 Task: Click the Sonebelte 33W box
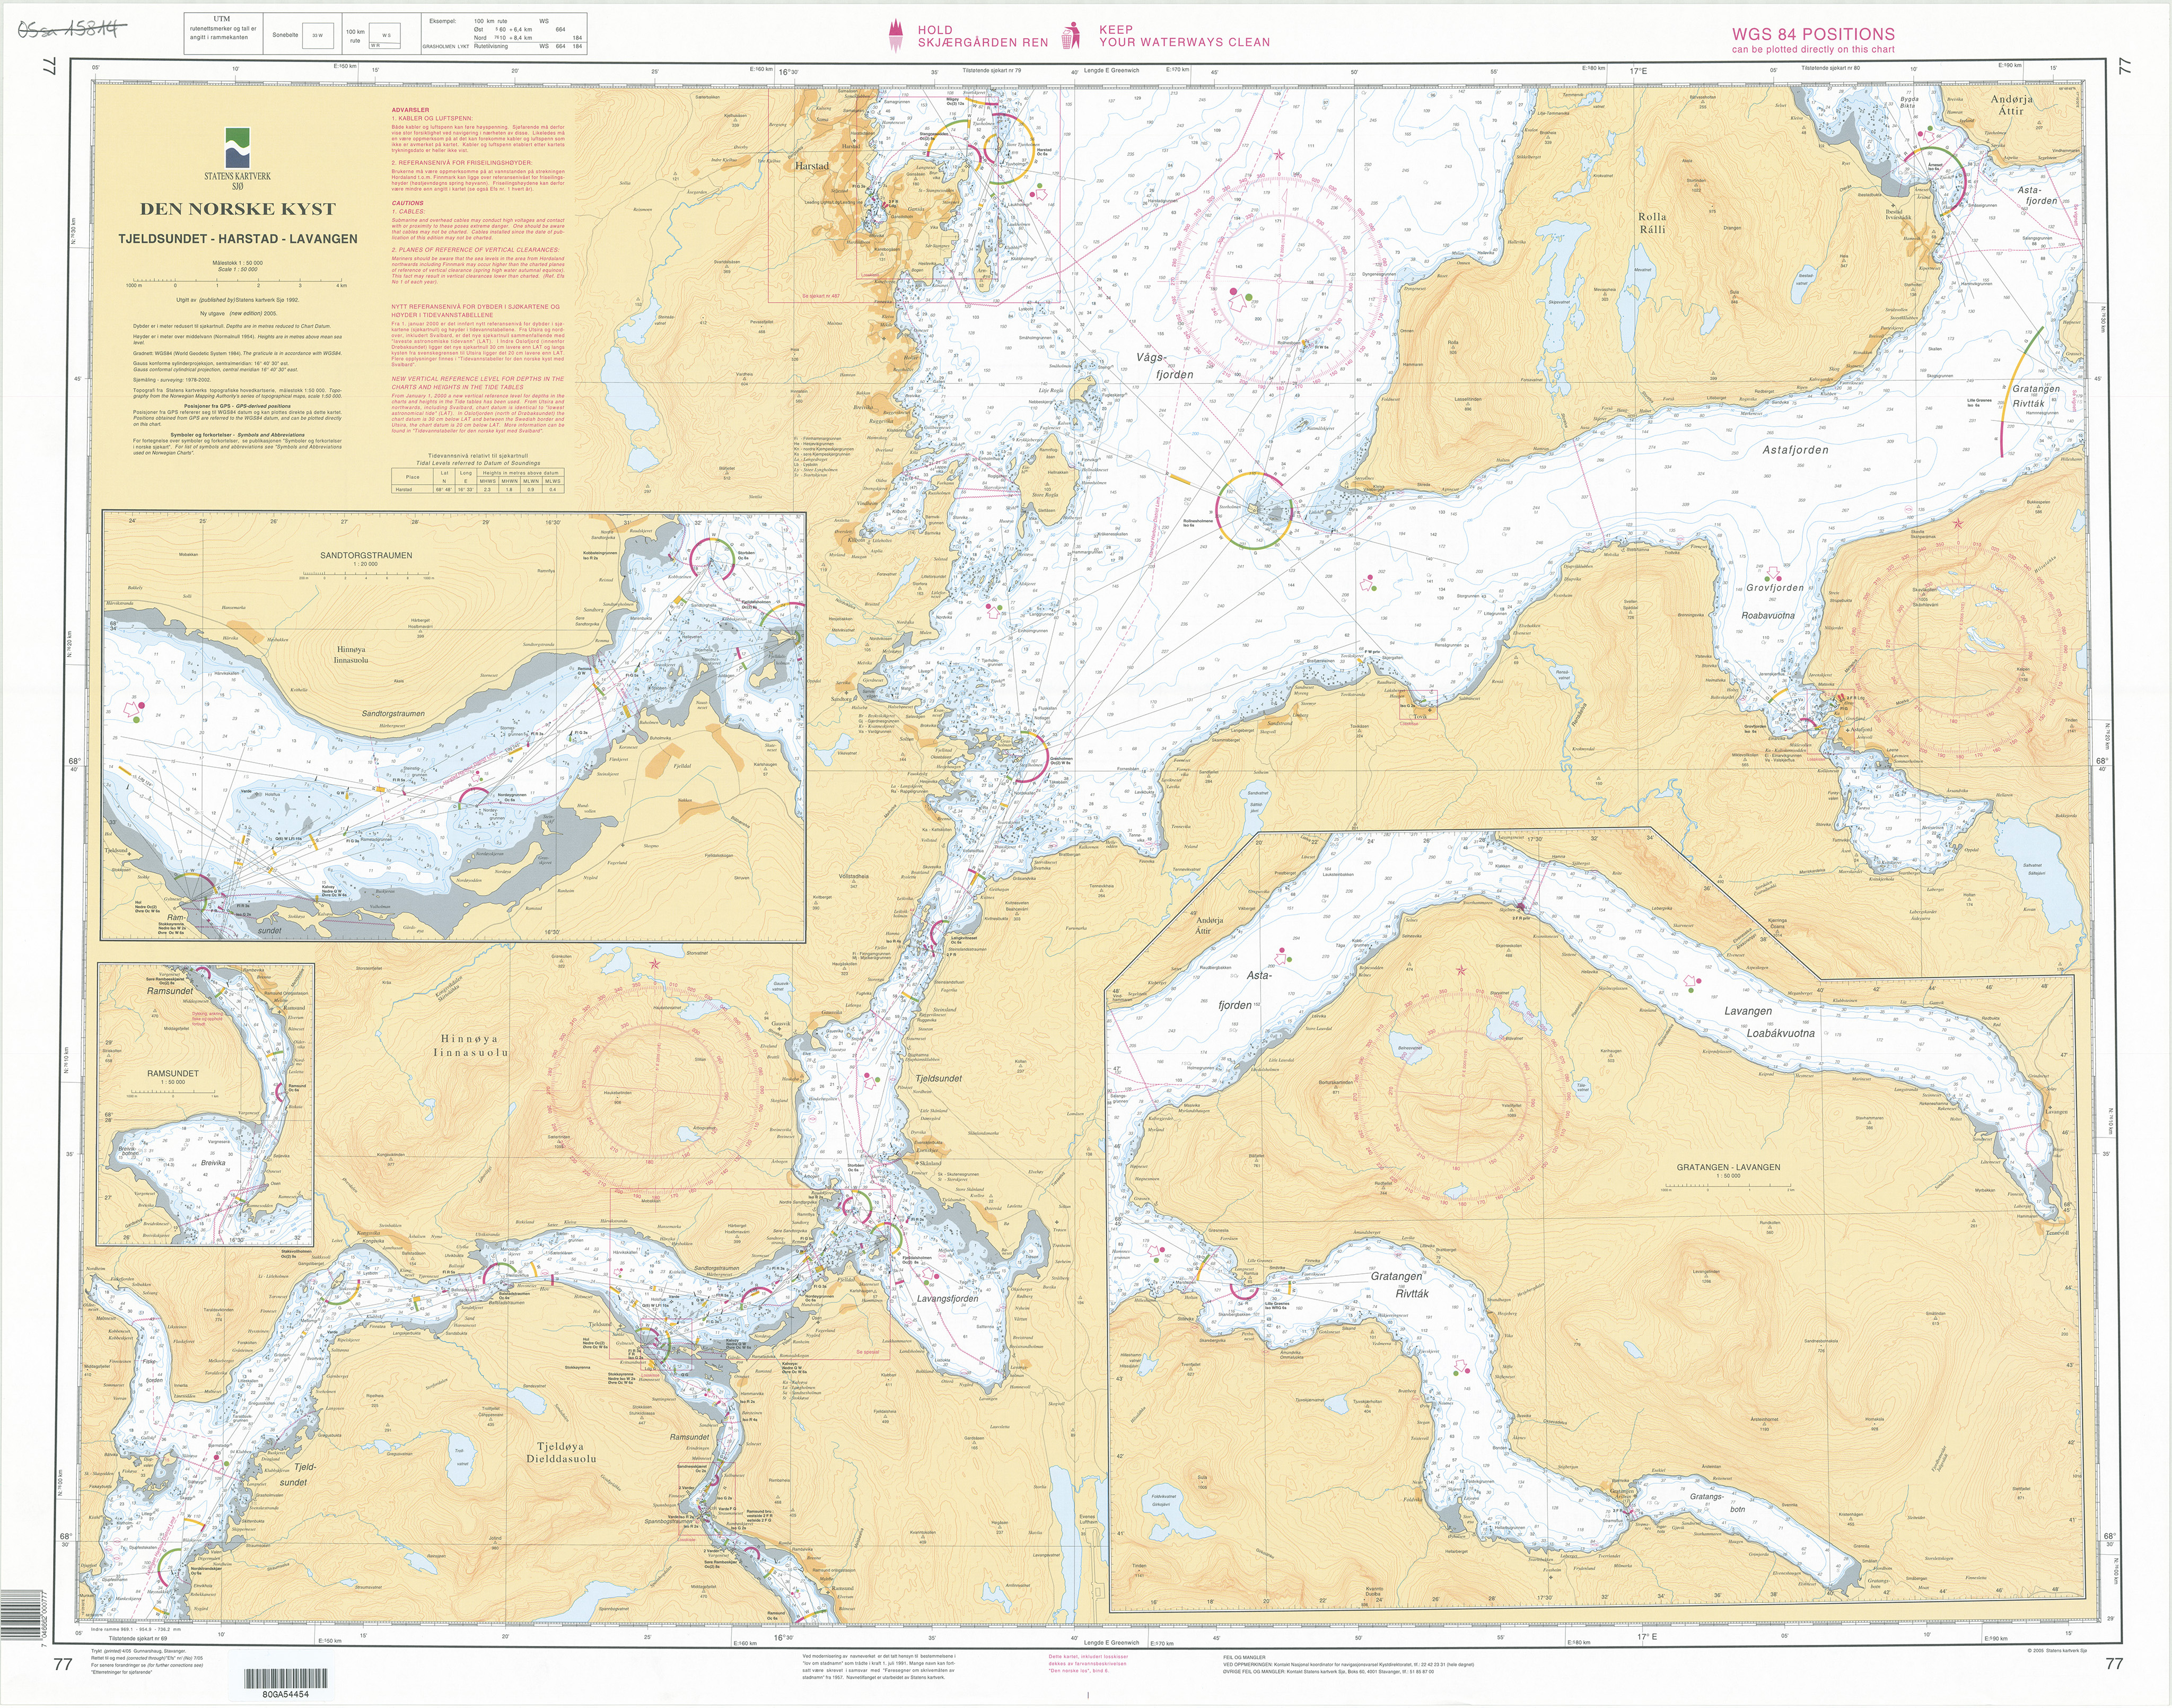point(317,35)
